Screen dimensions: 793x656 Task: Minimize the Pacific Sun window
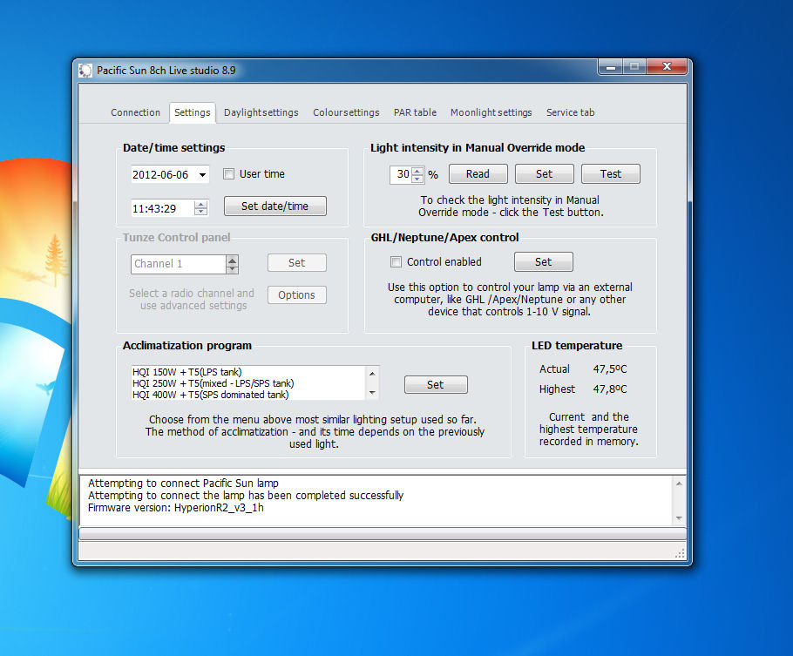pos(611,67)
